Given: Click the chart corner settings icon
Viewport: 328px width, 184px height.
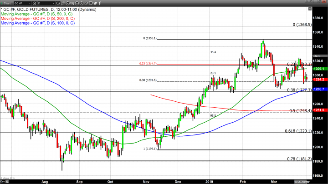Looking at the screenshot, I should tap(310, 9).
